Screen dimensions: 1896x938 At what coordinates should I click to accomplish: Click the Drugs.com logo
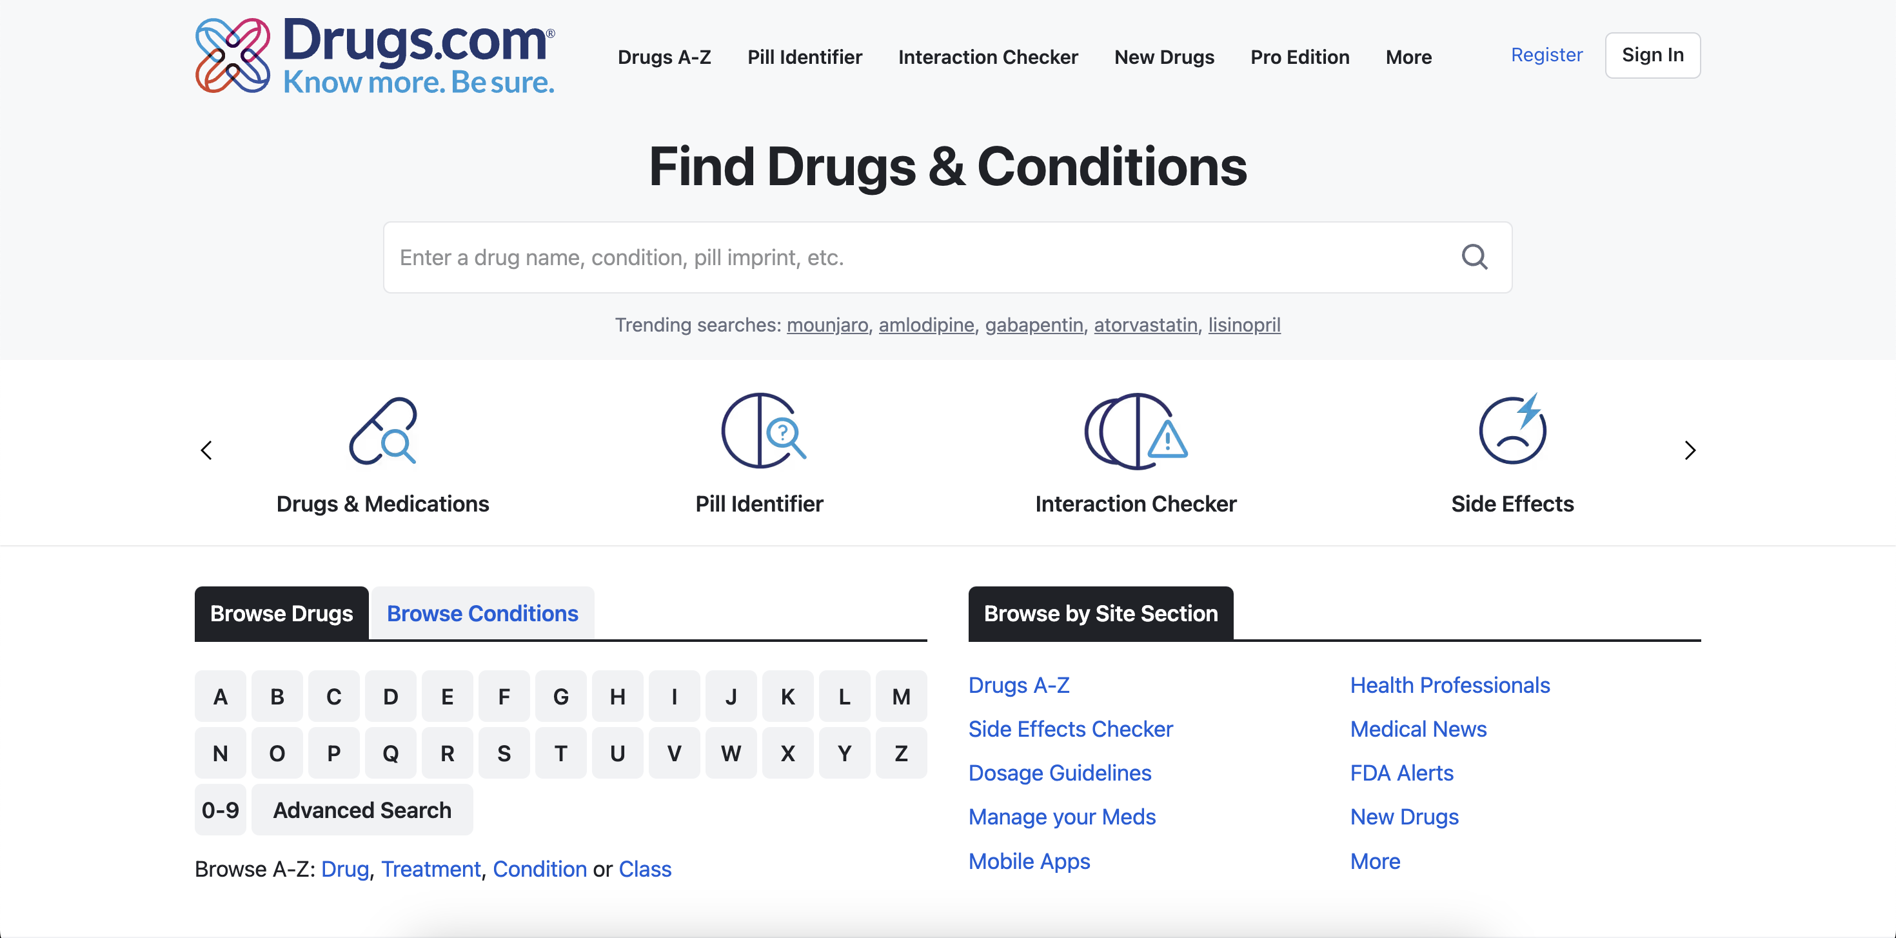375,56
